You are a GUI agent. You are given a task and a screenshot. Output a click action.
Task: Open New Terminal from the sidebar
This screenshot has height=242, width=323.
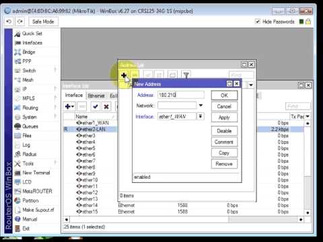36,173
